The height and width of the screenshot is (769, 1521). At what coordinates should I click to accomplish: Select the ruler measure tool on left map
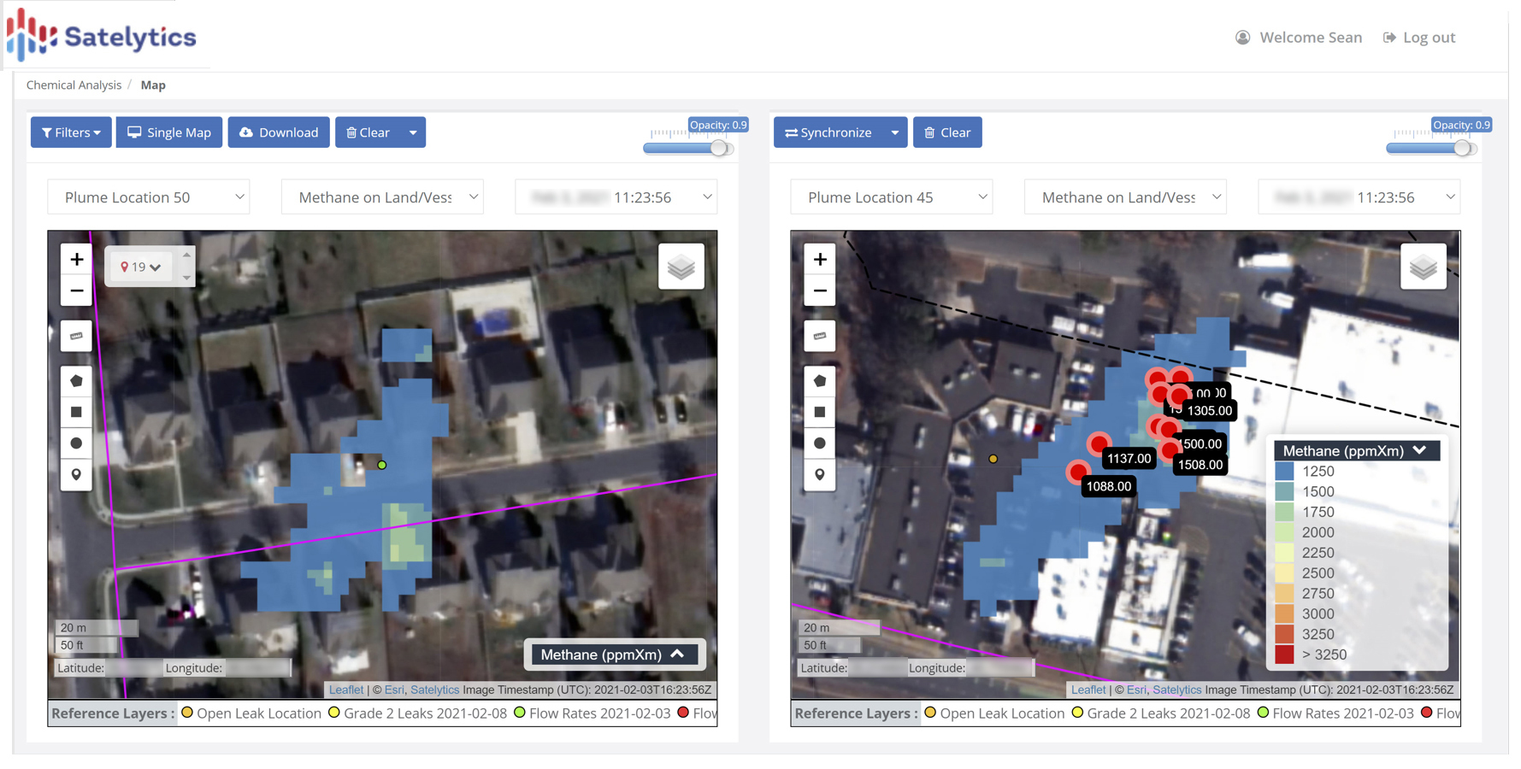click(76, 336)
